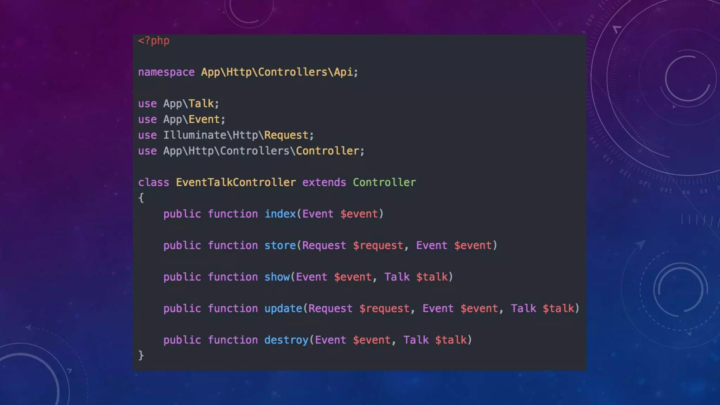The width and height of the screenshot is (720, 405).
Task: Click the imported Controller class name
Action: coord(327,151)
